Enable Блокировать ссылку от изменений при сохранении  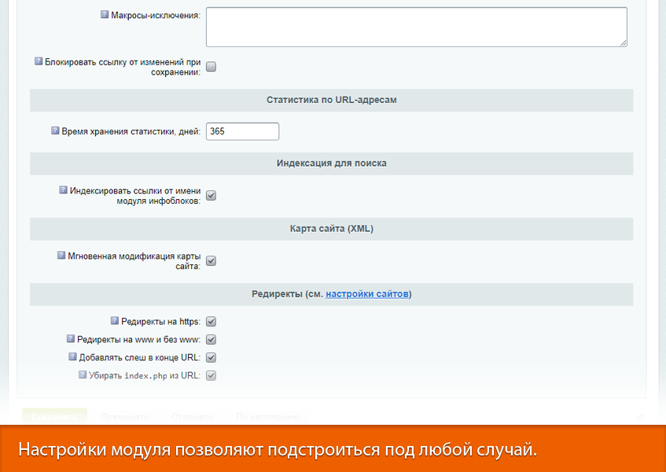click(x=211, y=67)
